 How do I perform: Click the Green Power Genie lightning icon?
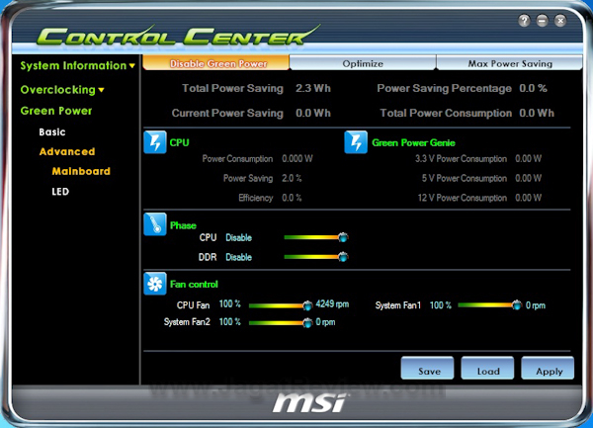click(x=356, y=142)
